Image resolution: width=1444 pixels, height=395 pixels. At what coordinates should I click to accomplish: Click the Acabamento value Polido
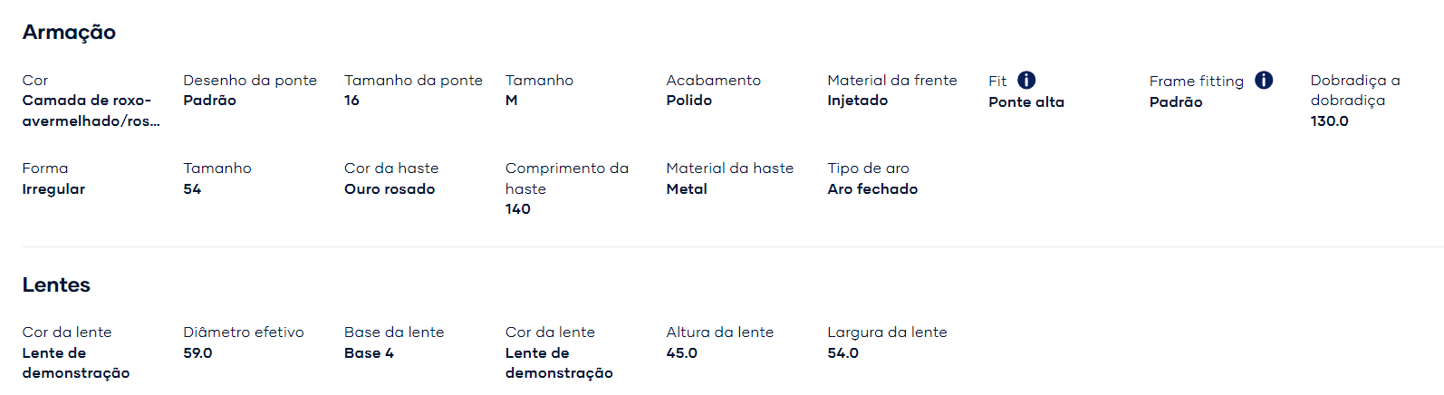(x=689, y=101)
